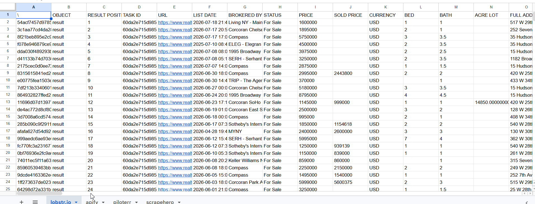
Task: Add a new sheet with plus icon
Action: point(22,202)
